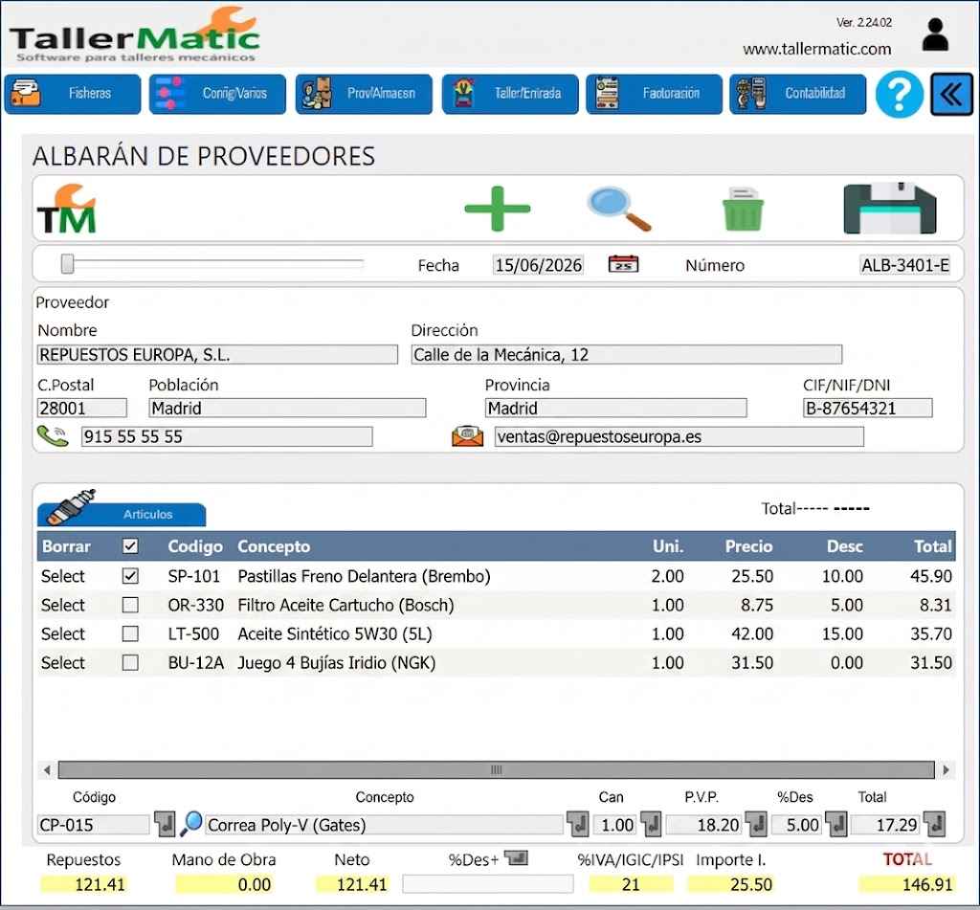Save albarán with floppy disk icon
This screenshot has width=980, height=910.
[x=890, y=209]
